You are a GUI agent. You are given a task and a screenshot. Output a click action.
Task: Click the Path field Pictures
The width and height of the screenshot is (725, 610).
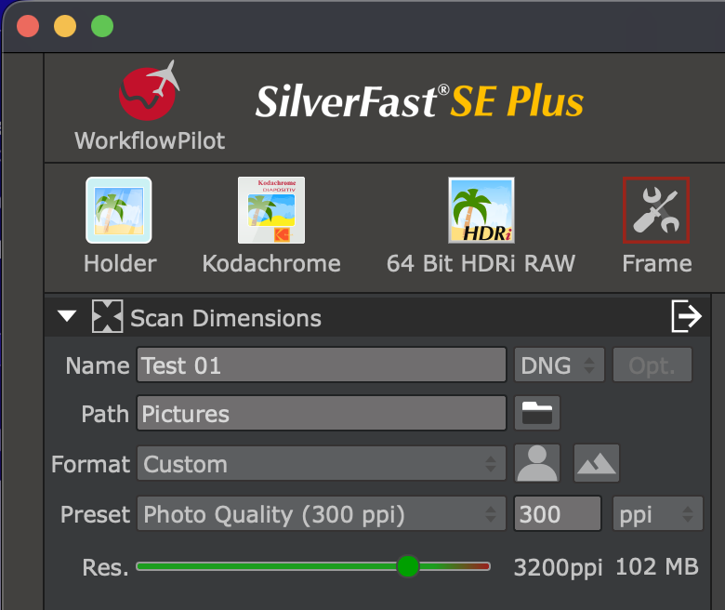click(321, 414)
